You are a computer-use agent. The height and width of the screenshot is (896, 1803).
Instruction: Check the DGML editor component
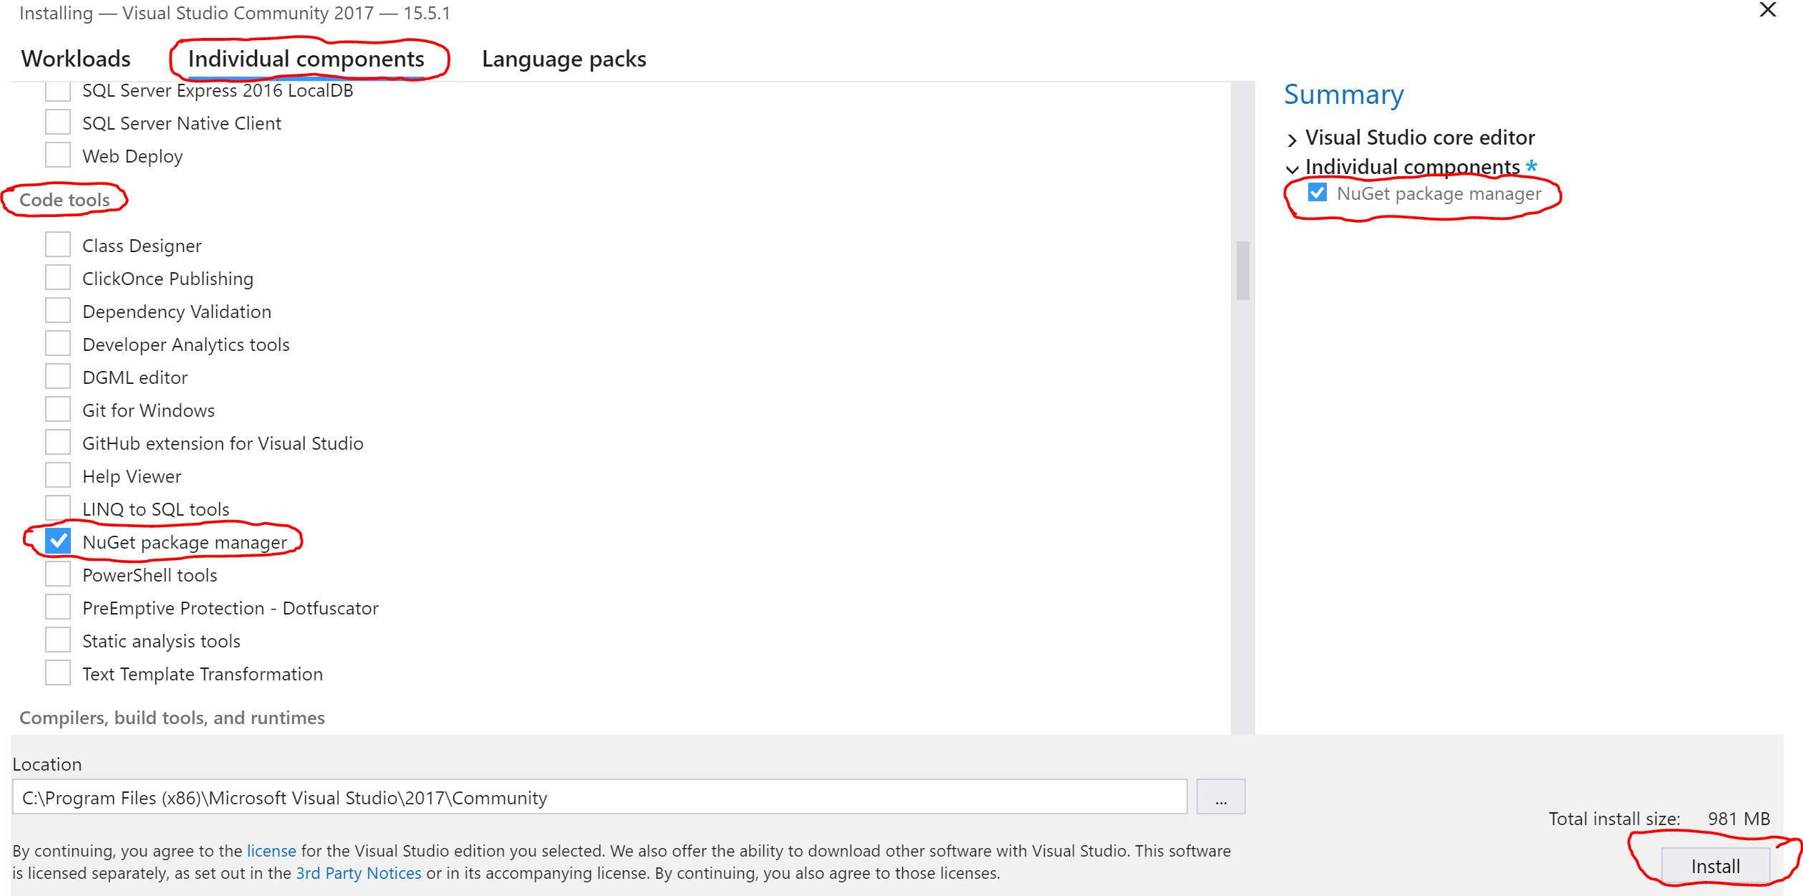click(x=58, y=377)
